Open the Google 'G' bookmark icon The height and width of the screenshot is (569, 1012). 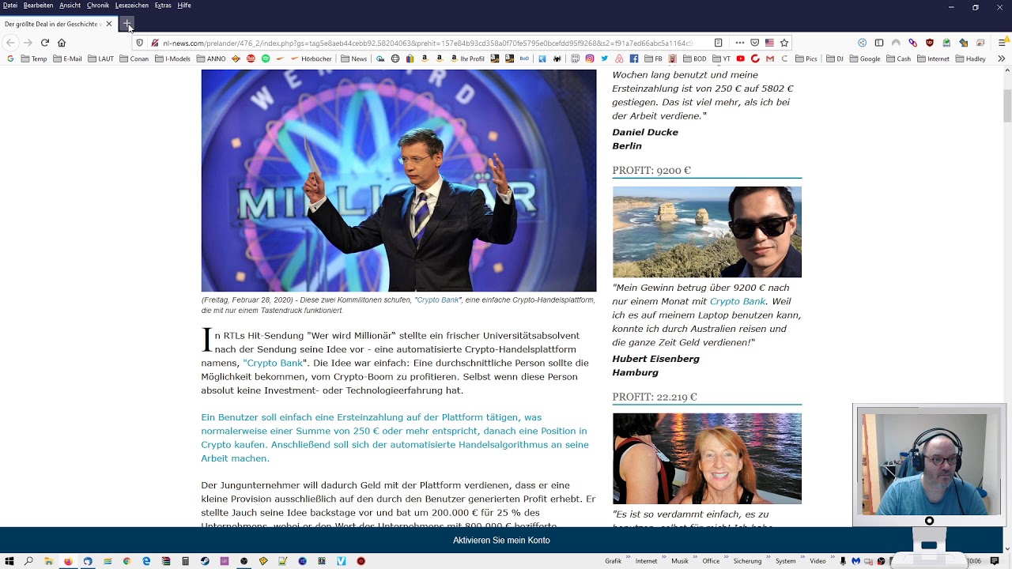click(10, 58)
